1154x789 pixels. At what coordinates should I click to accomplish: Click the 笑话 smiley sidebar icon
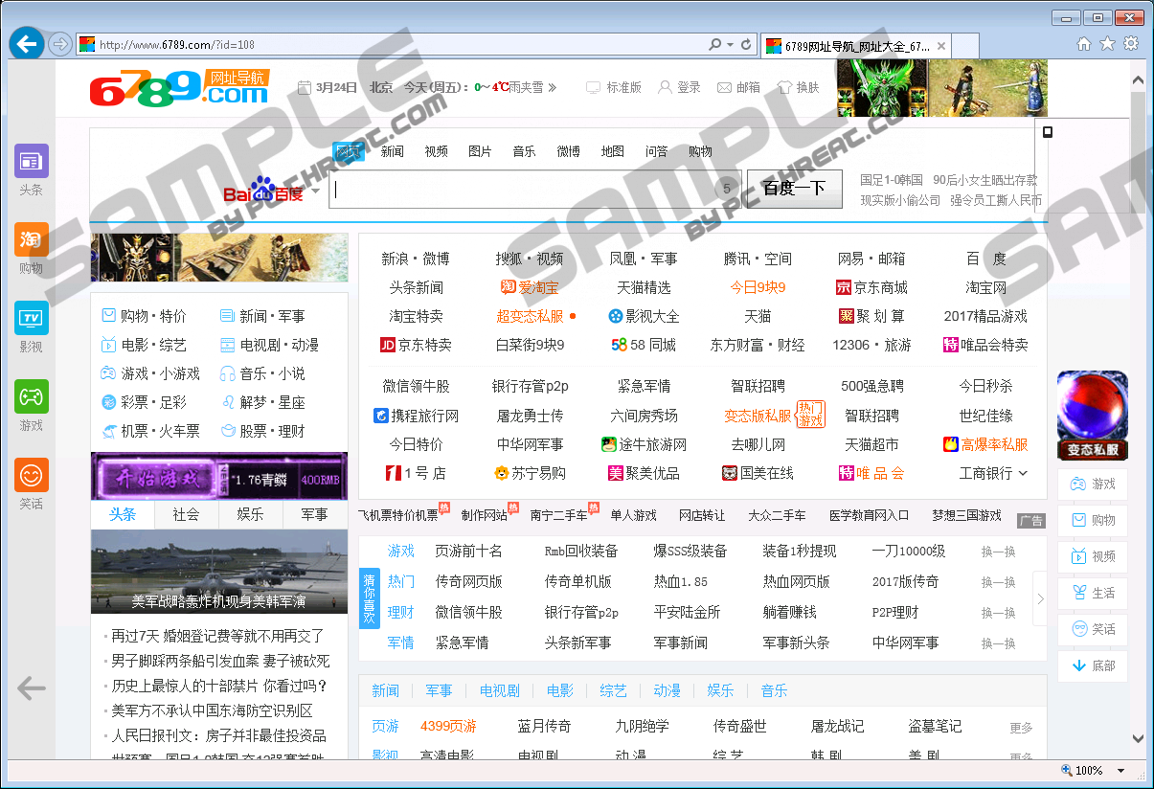(x=31, y=475)
